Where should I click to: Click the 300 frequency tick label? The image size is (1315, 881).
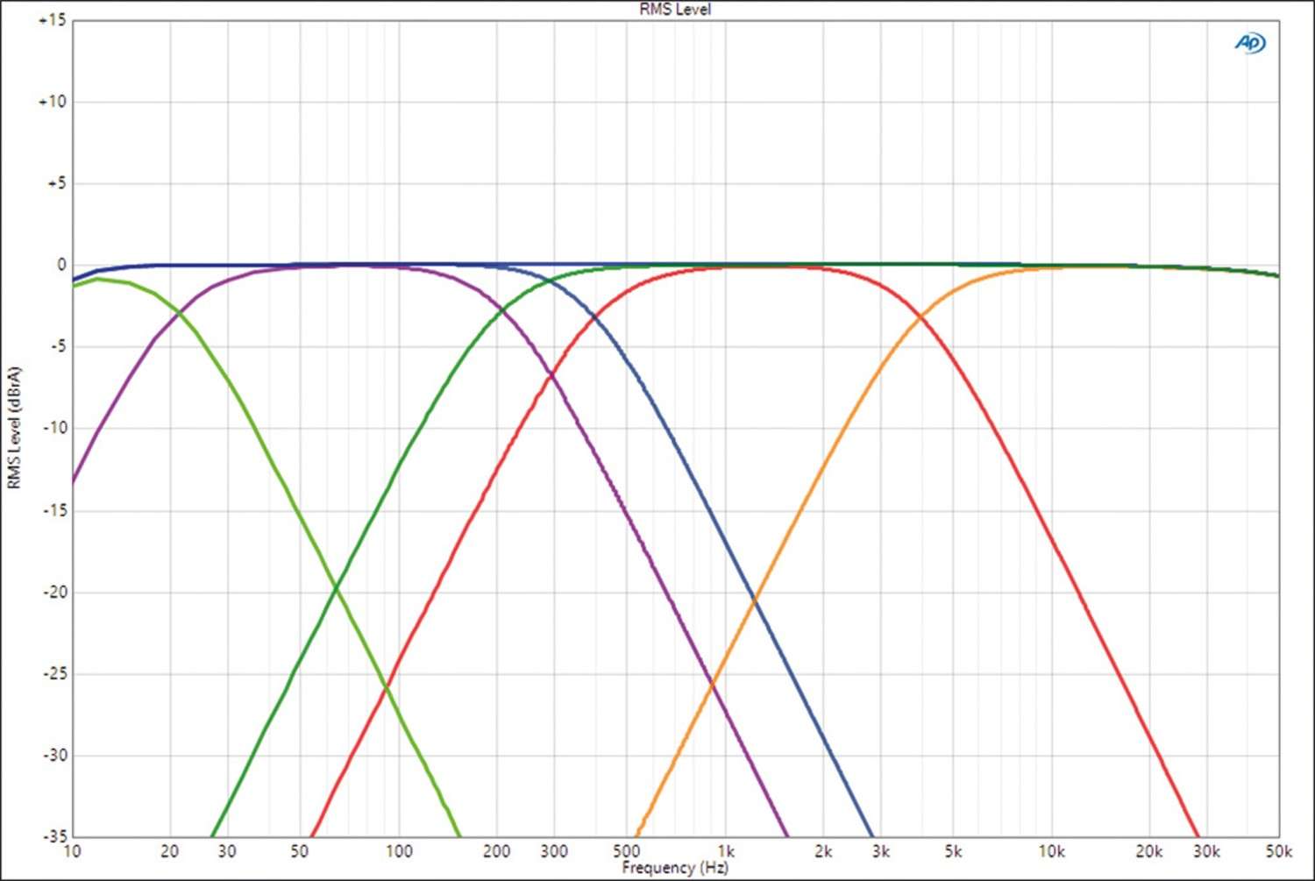point(554,851)
